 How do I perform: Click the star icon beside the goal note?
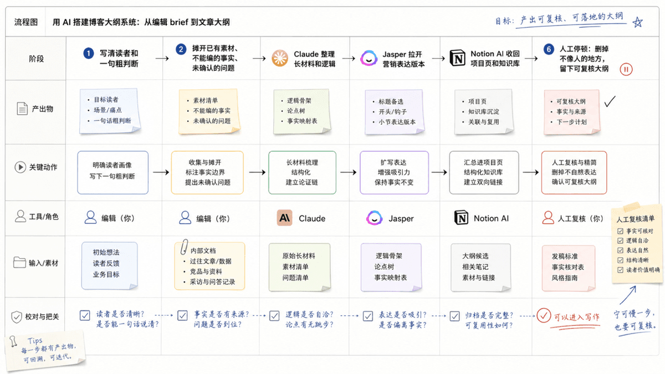[638, 22]
